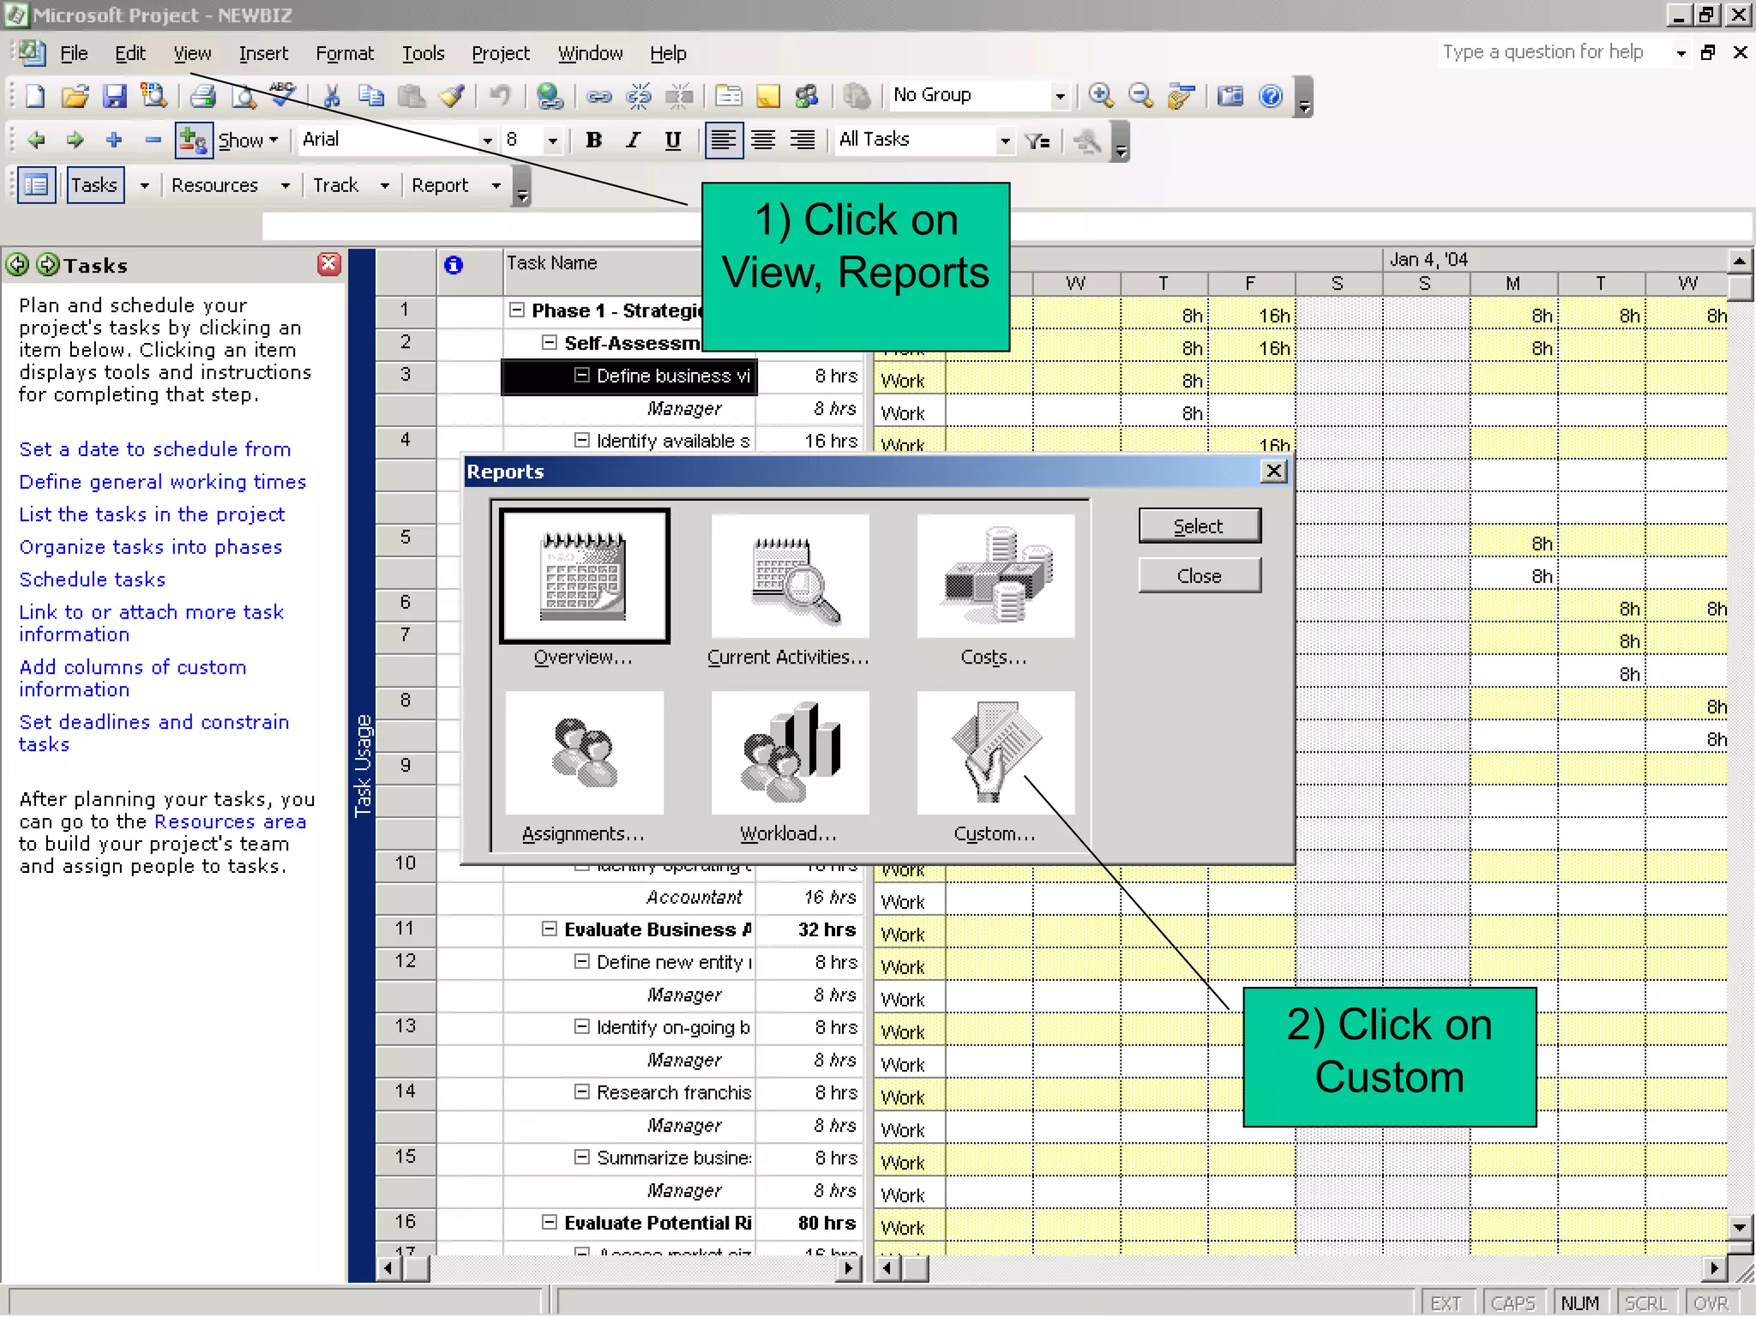
Task: Select the Custom report thumbnail
Action: (995, 754)
